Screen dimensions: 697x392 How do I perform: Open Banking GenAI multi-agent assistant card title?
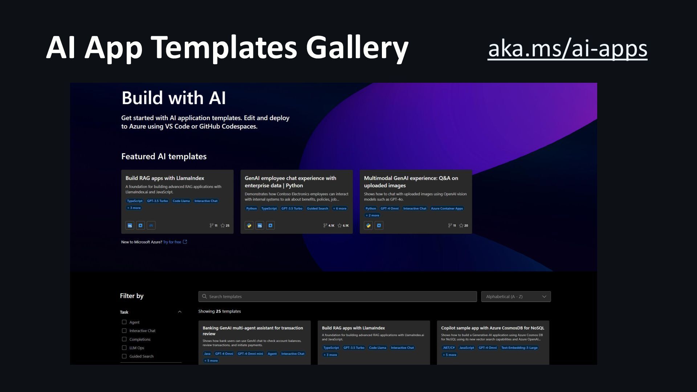(x=253, y=331)
